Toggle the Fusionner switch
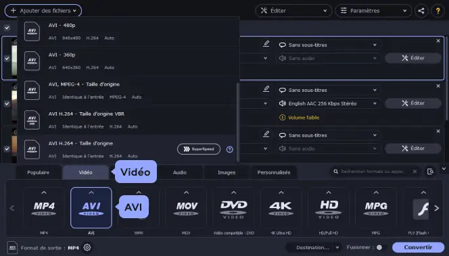 (381, 247)
